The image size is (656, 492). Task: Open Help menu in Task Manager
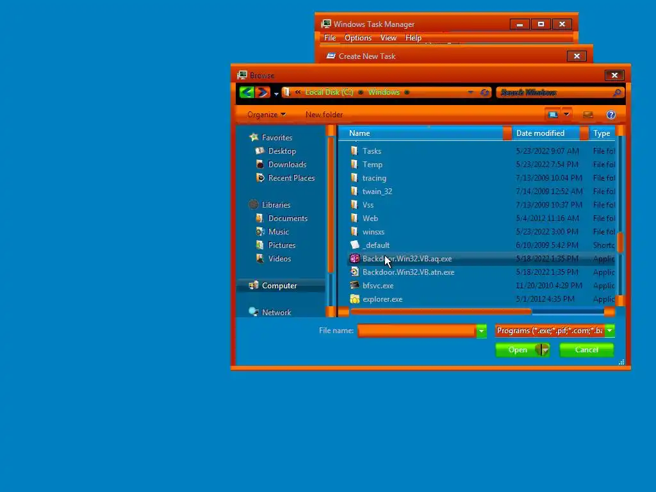[413, 38]
